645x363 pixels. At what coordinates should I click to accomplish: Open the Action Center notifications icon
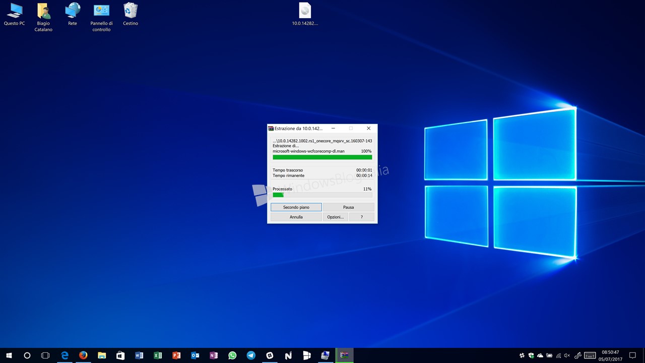pos(633,355)
